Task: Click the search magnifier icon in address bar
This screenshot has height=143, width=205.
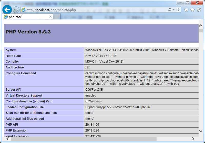Action: click(169, 10)
